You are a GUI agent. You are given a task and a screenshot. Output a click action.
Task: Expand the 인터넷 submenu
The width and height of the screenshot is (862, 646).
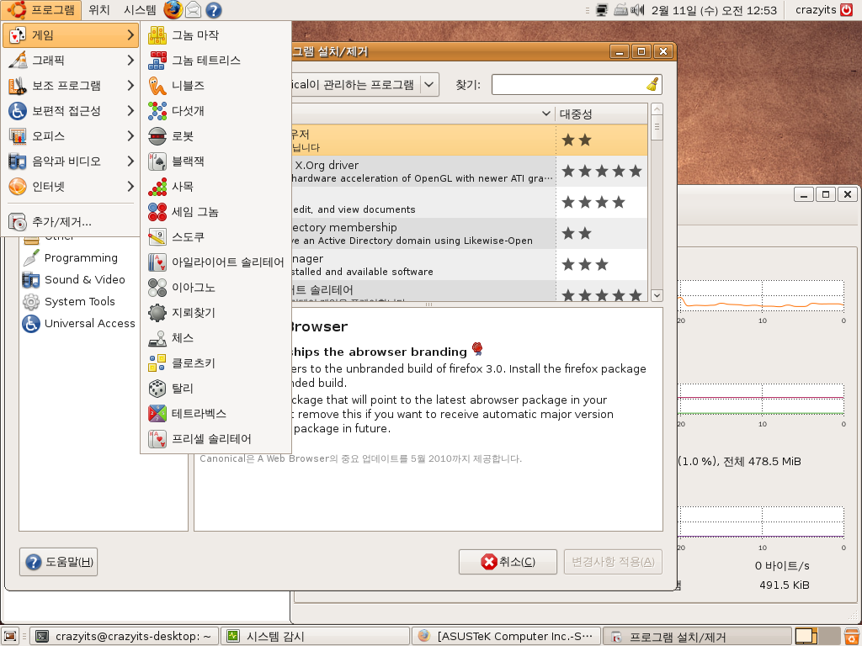click(71, 187)
